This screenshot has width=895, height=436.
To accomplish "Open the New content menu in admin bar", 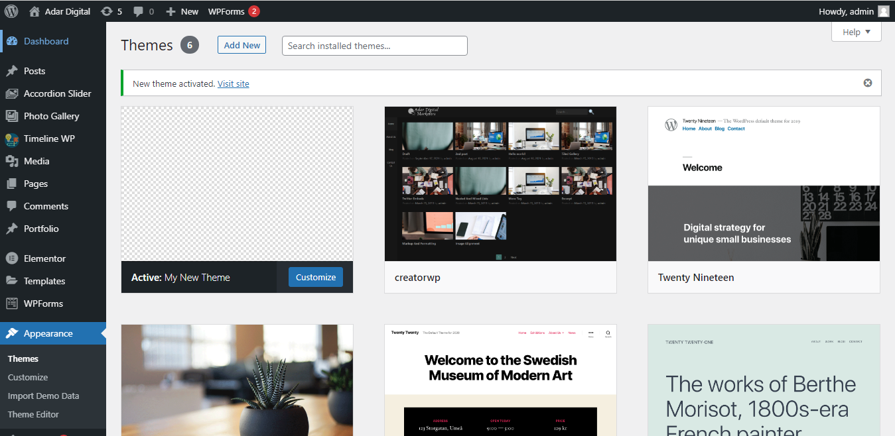I will point(182,11).
